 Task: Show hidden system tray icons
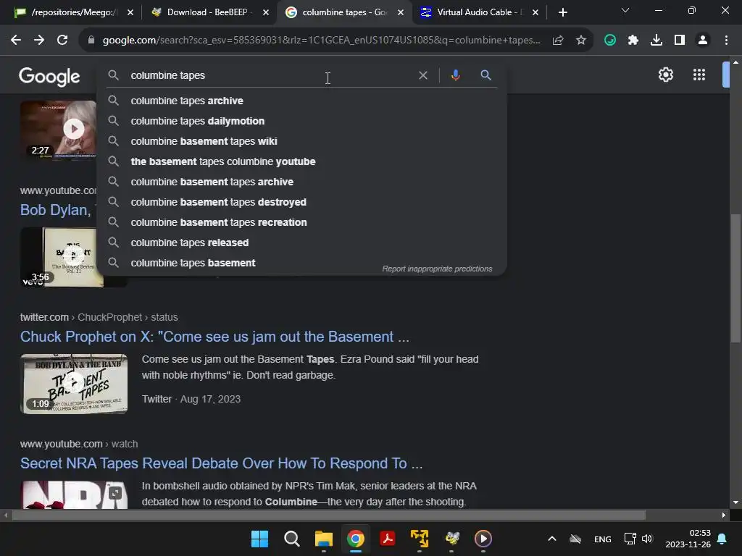[551, 539]
